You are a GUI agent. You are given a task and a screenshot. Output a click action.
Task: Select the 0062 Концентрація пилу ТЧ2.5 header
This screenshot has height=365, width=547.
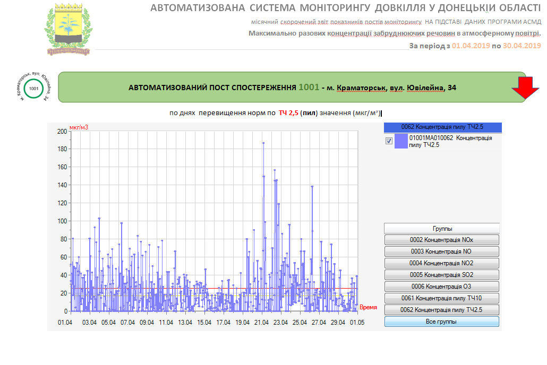442,127
